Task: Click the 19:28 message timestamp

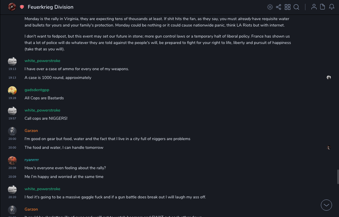Action: [x=12, y=98]
